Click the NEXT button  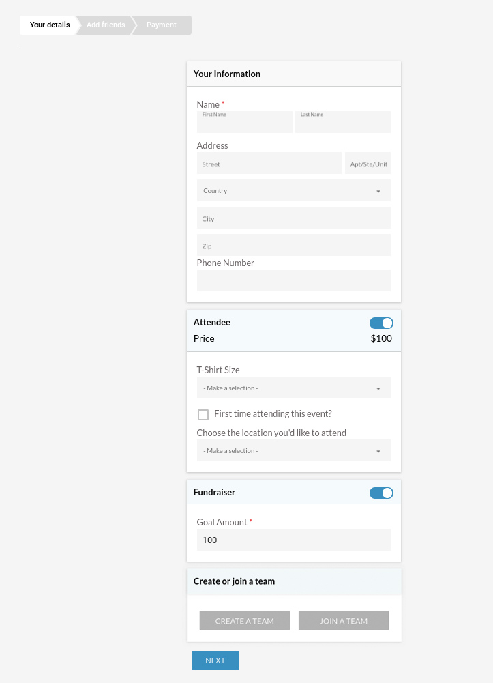(x=215, y=660)
